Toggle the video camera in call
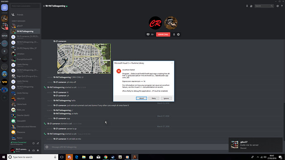Screen dimensions: 285x160 click(x=152, y=35)
